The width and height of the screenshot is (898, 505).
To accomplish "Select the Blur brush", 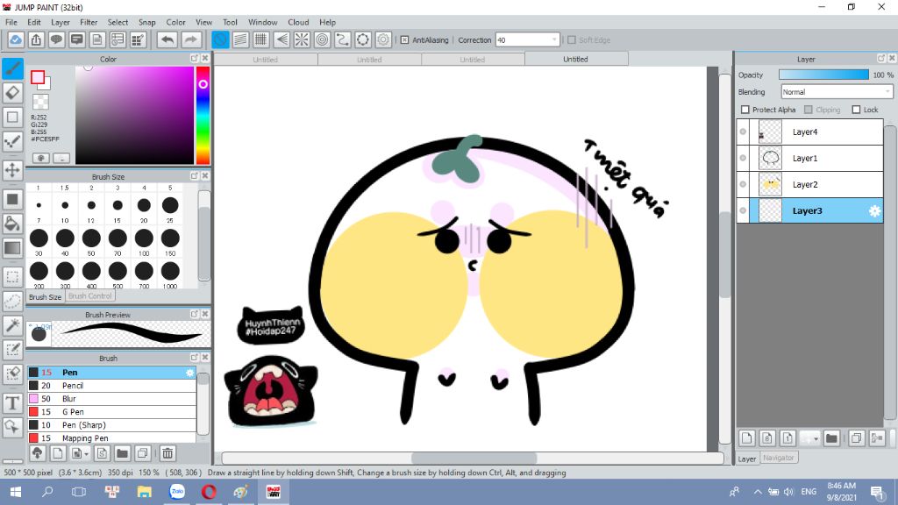I will [x=111, y=399].
